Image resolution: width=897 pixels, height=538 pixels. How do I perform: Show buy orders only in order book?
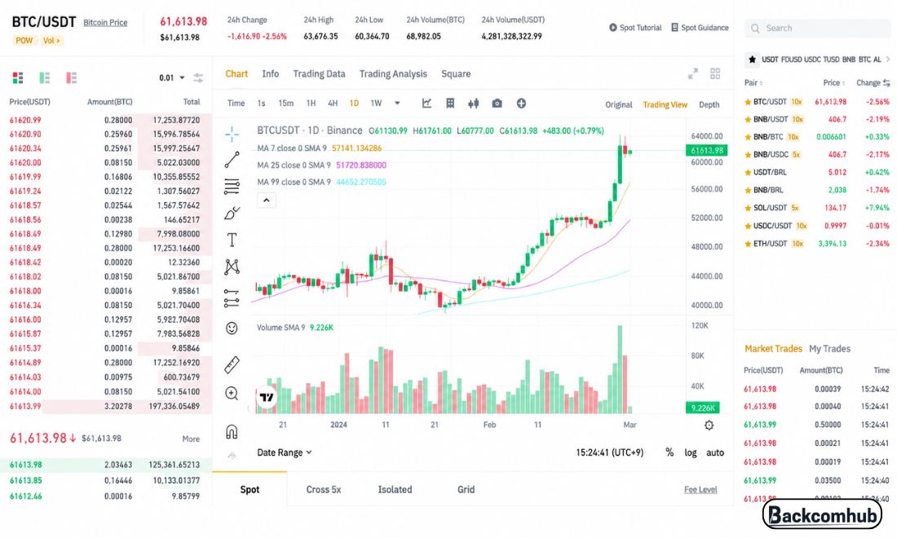45,77
